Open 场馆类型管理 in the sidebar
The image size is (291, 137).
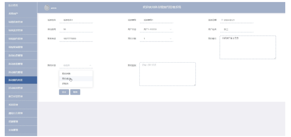point(21,30)
